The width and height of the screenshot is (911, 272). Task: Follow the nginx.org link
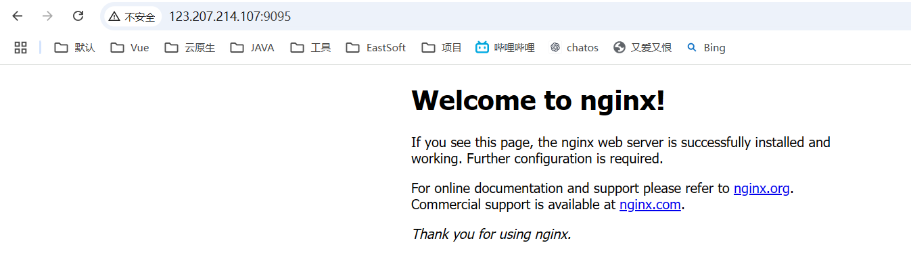tap(762, 188)
